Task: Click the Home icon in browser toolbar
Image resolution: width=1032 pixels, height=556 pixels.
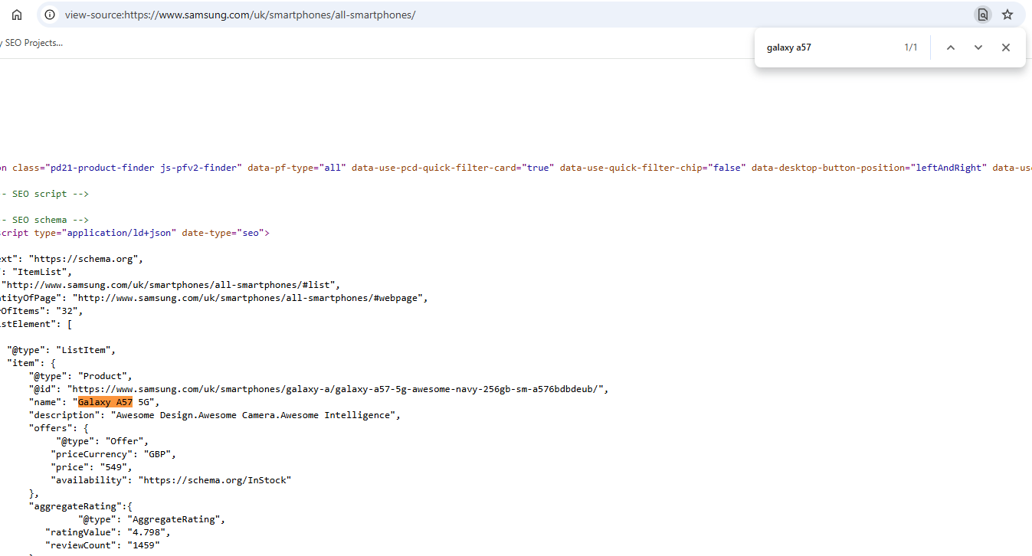Action: click(17, 15)
